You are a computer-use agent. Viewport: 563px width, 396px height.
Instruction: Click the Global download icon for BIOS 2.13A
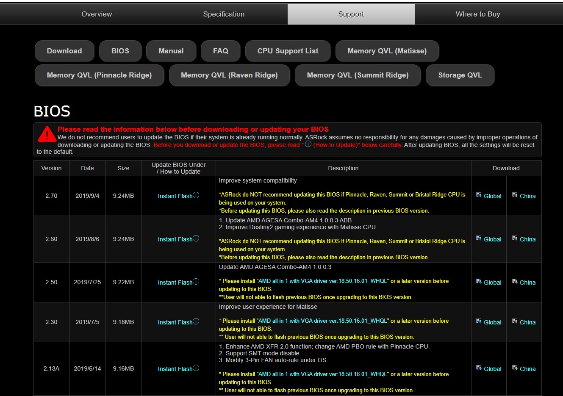tap(479, 368)
